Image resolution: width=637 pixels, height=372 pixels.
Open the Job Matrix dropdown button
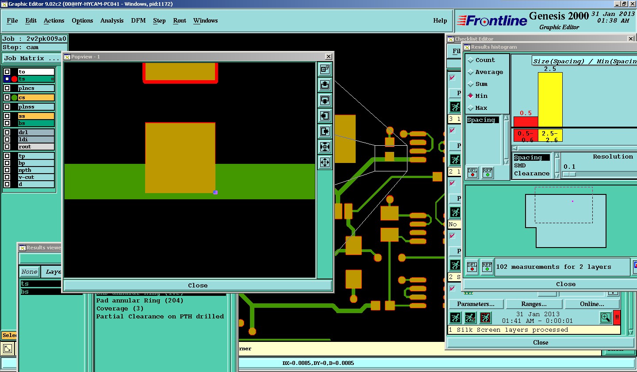tap(32, 58)
